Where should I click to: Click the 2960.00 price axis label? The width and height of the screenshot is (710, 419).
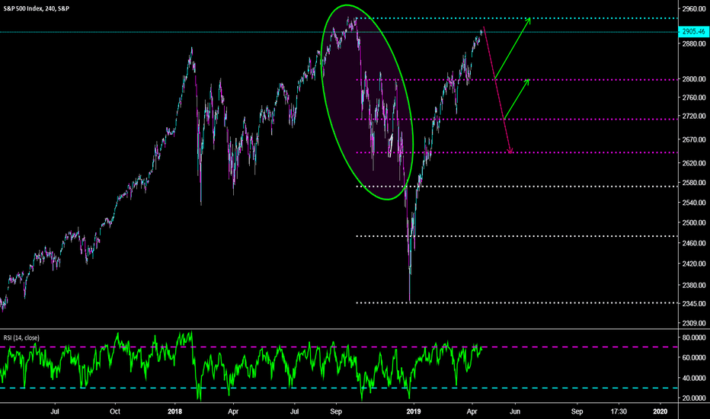(x=694, y=8)
